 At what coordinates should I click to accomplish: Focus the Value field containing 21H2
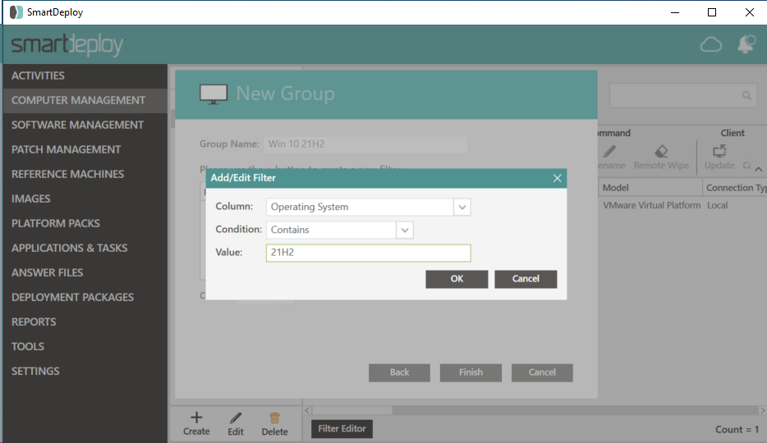[x=369, y=253]
